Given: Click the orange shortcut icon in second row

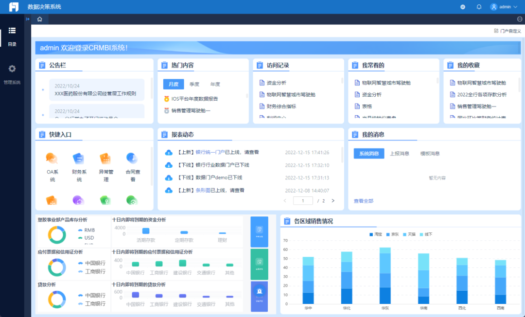Looking at the screenshot, I should pyautogui.click(x=52, y=200).
